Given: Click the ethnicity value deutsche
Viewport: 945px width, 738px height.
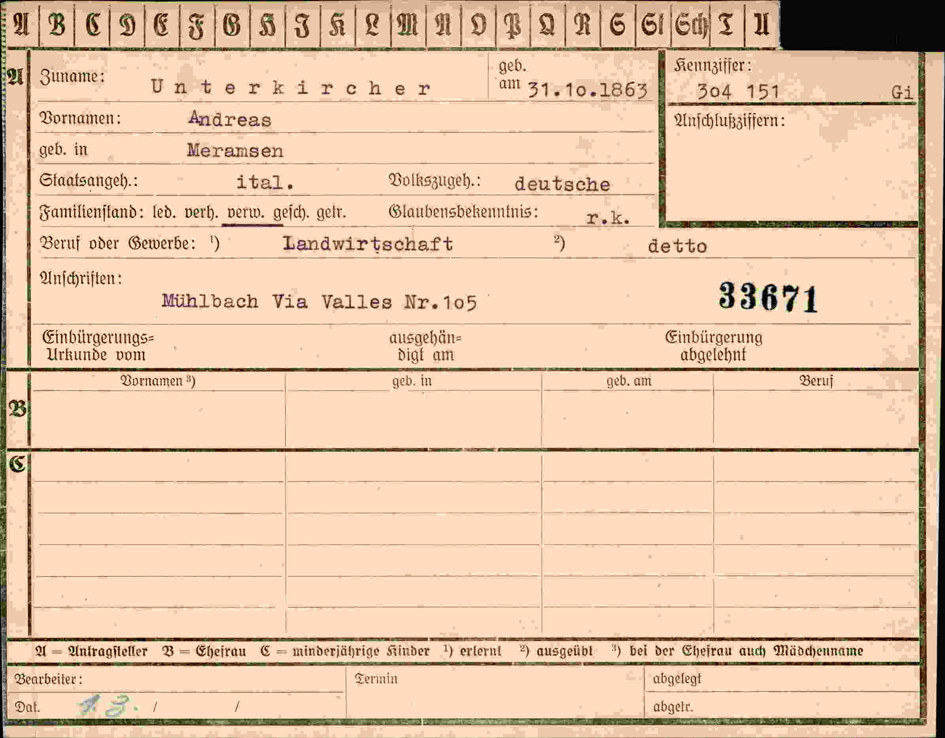Looking at the screenshot, I should (562, 184).
